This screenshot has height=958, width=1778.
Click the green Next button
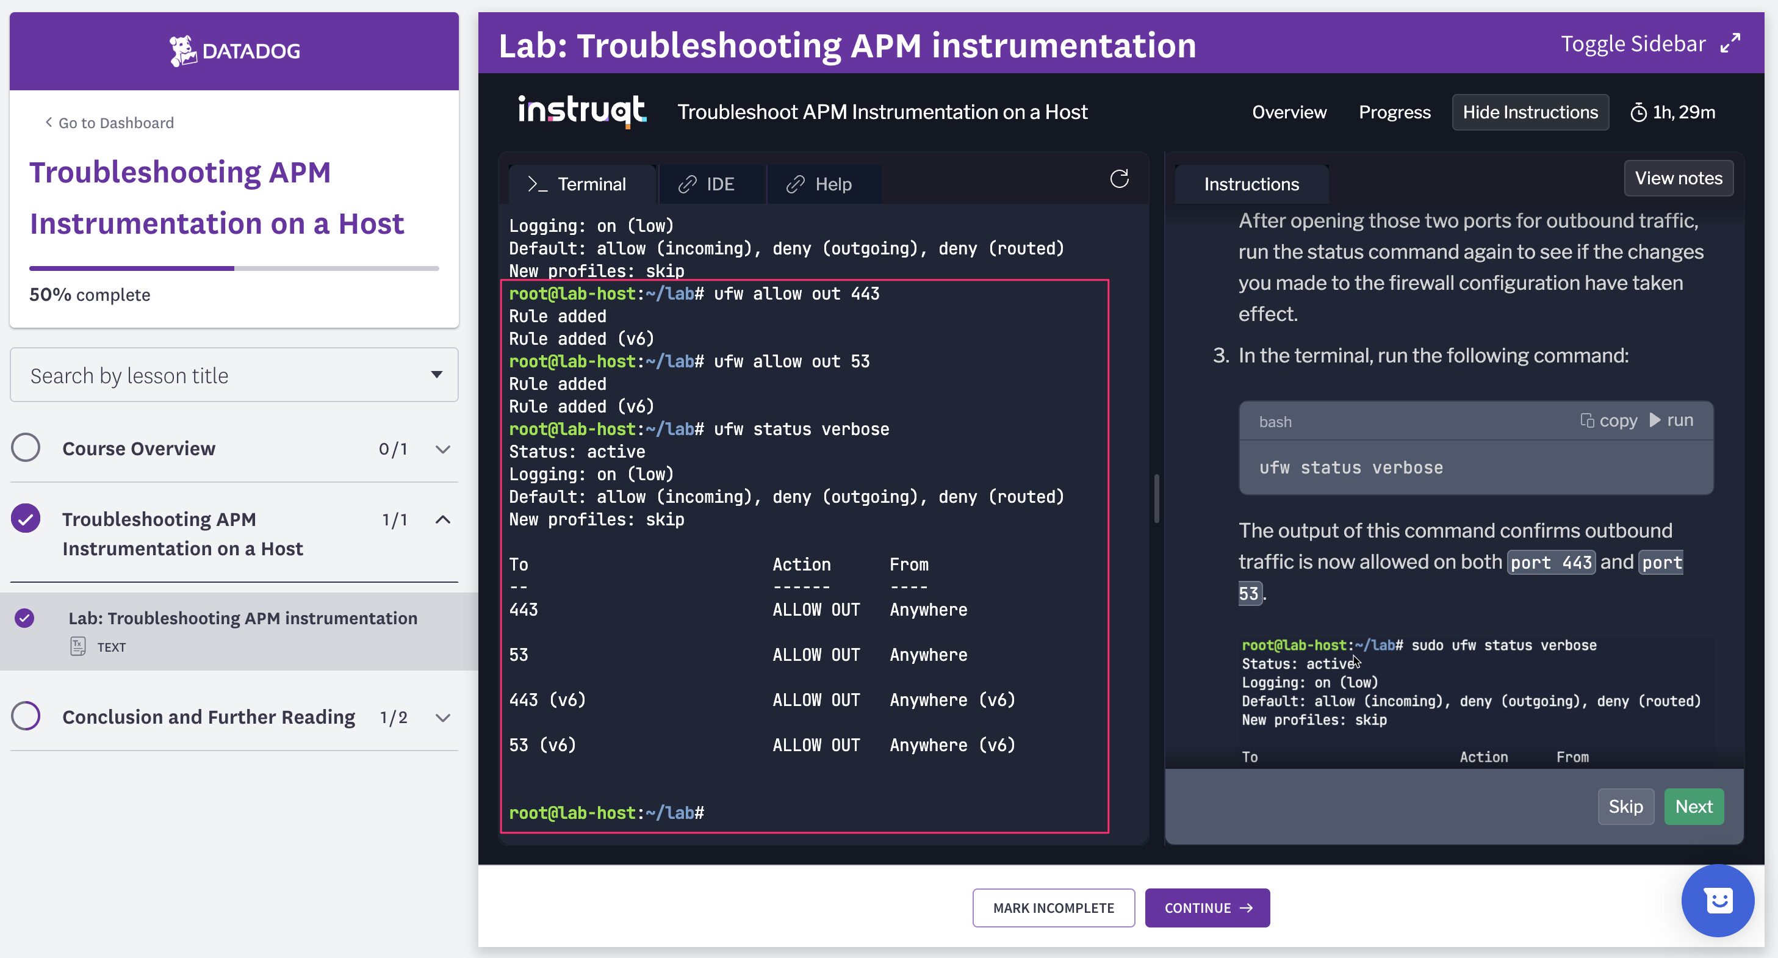pyautogui.click(x=1694, y=806)
